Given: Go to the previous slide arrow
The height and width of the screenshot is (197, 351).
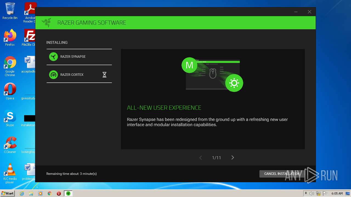Looking at the screenshot, I should click(200, 158).
